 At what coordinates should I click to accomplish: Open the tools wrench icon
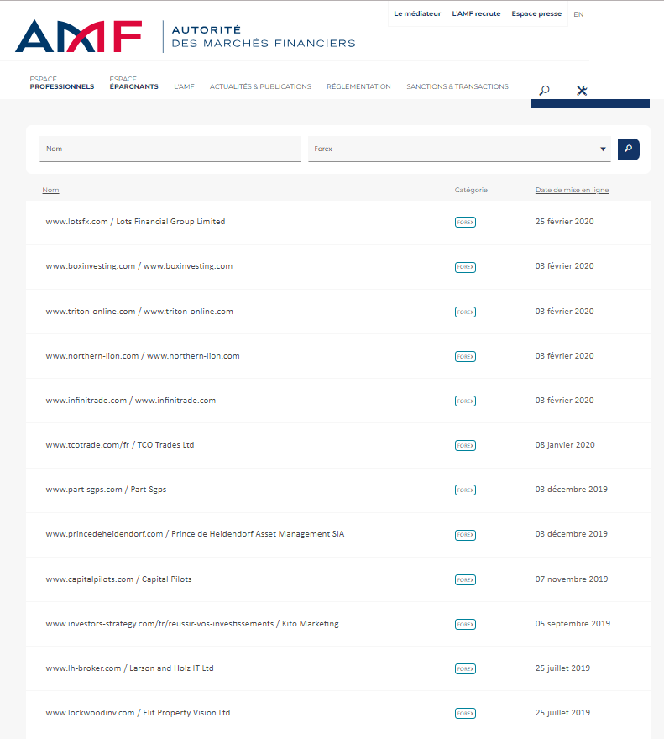(582, 90)
